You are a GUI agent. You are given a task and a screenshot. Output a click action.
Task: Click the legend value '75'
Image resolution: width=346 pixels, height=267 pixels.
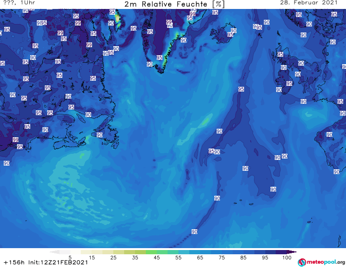pyautogui.click(x=221, y=258)
